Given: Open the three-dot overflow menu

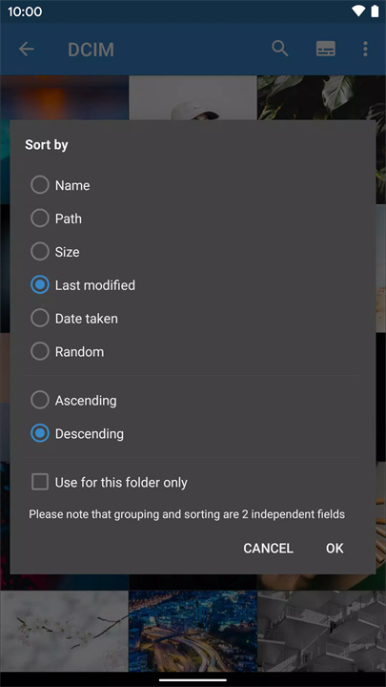Looking at the screenshot, I should click(x=365, y=49).
